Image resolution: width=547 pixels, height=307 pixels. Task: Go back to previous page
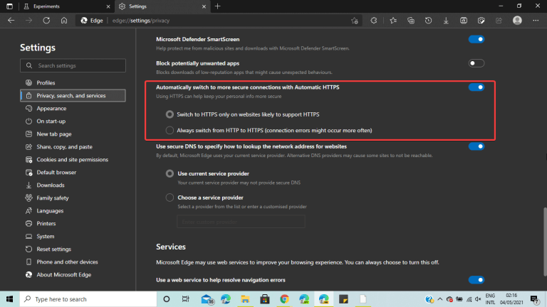[11, 21]
